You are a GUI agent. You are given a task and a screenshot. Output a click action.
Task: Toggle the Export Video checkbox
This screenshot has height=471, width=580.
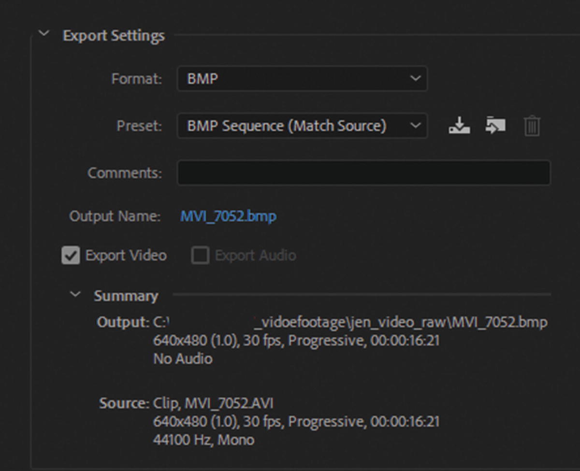point(71,256)
